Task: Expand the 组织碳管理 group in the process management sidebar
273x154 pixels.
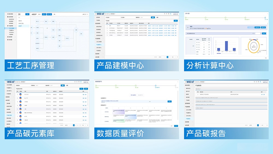Action: click(x=8, y=17)
